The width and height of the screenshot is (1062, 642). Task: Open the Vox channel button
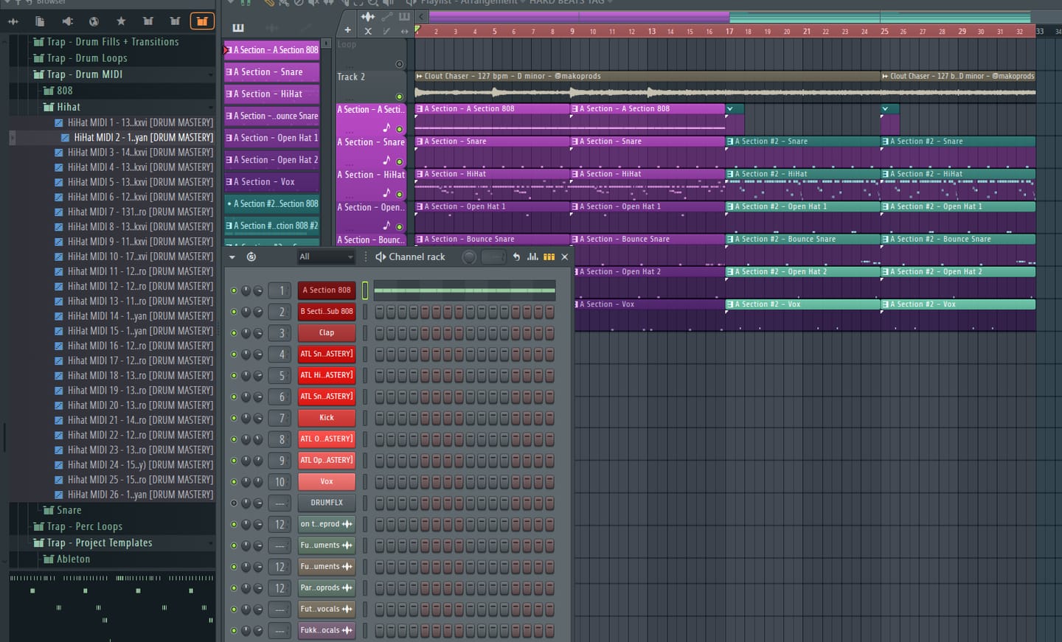click(x=327, y=481)
